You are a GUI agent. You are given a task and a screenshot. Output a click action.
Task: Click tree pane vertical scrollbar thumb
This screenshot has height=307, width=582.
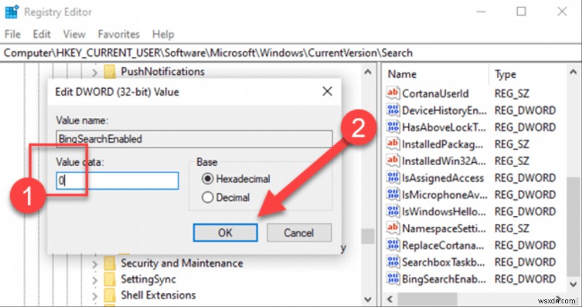pyautogui.click(x=367, y=236)
